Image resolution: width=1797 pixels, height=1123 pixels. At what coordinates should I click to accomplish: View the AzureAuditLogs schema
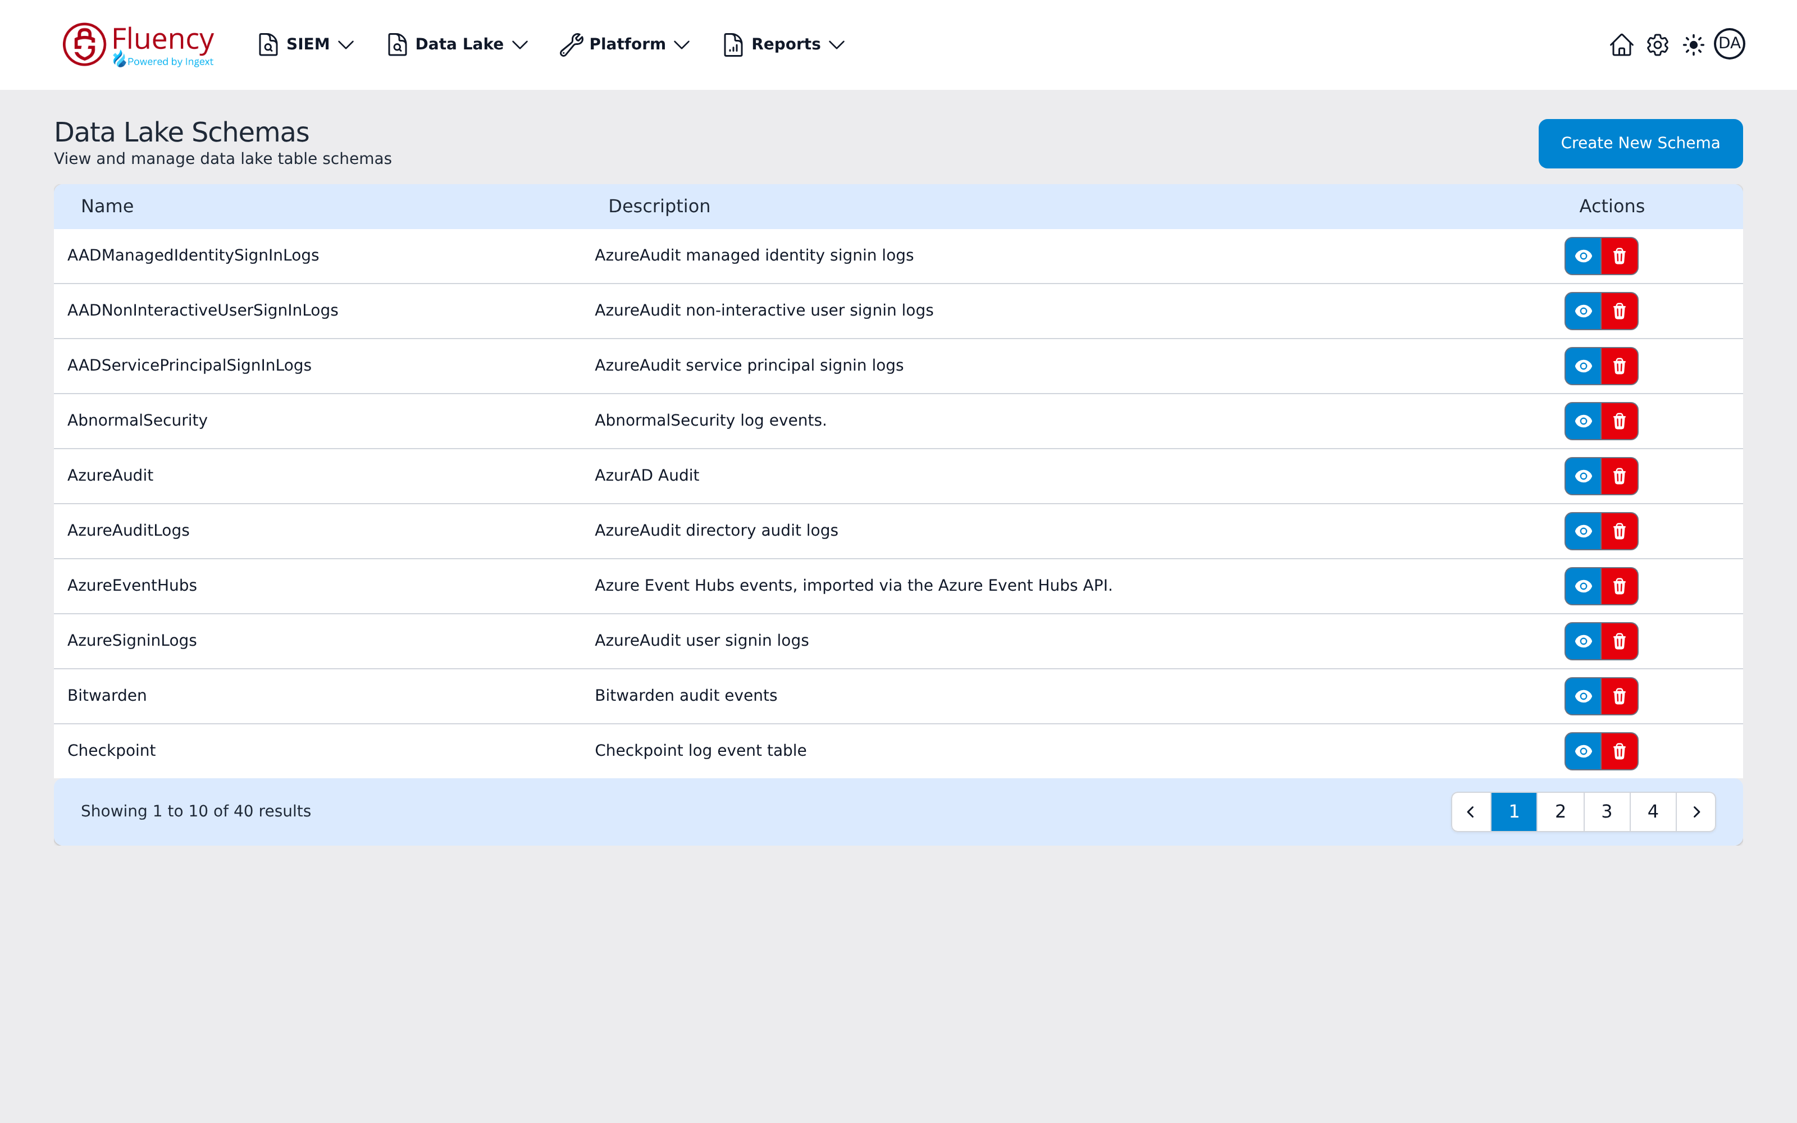(1583, 531)
